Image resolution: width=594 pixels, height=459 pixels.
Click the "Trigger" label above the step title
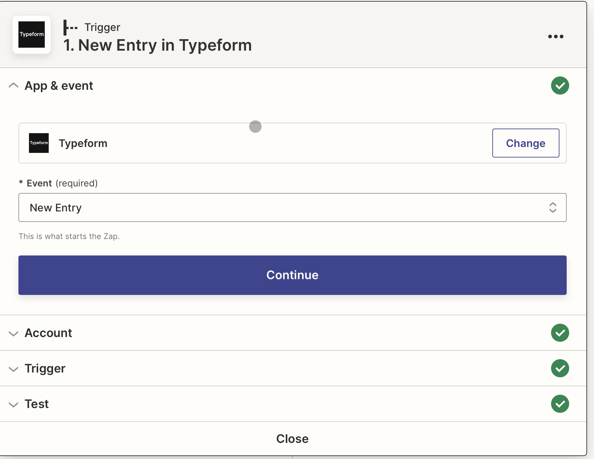(102, 27)
